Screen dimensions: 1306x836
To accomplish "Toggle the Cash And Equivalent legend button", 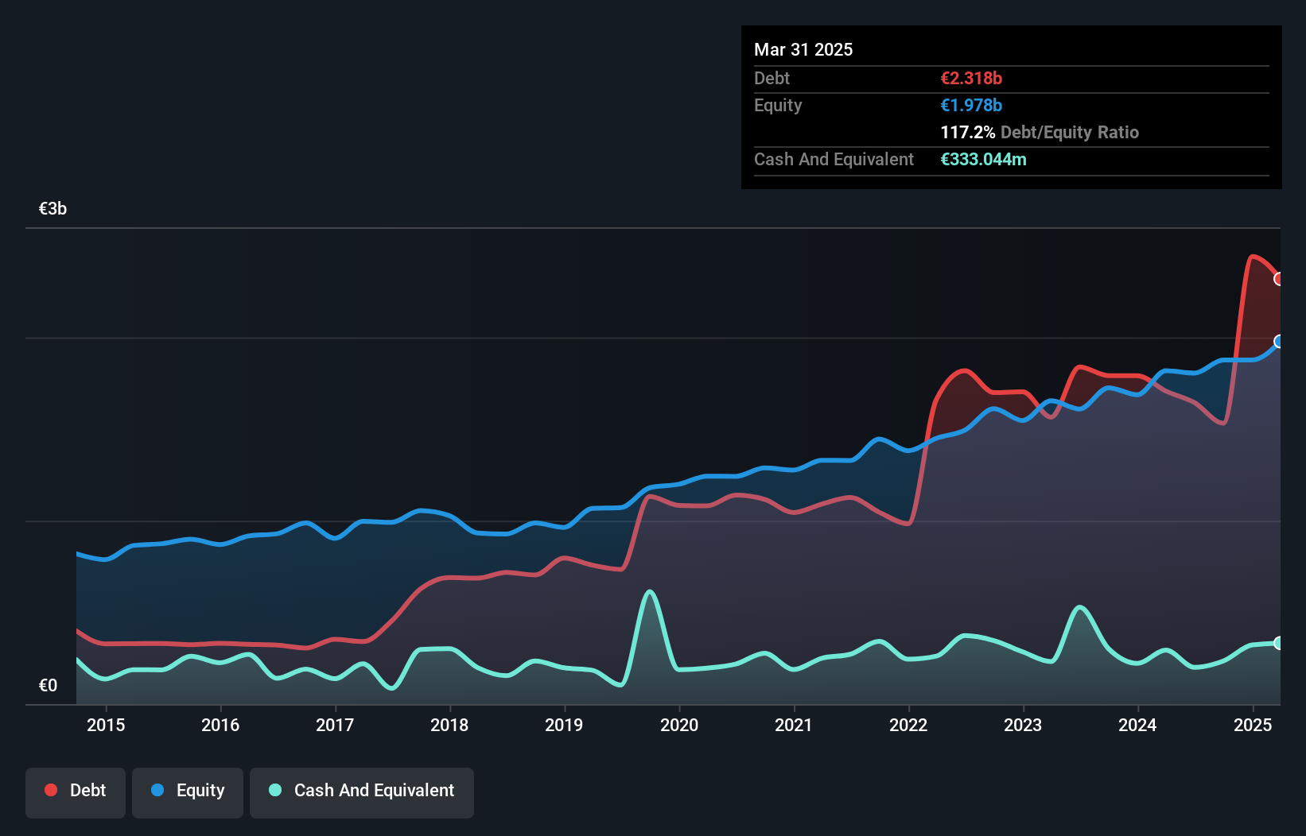I will 362,792.
